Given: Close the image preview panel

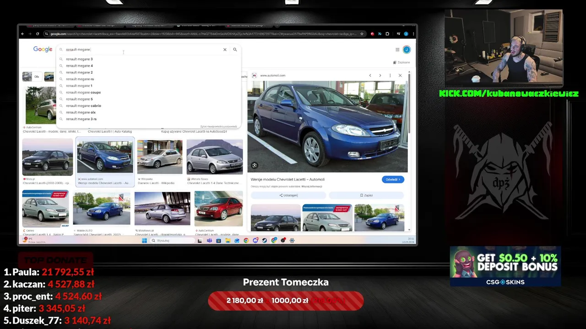Looking at the screenshot, I should [400, 75].
